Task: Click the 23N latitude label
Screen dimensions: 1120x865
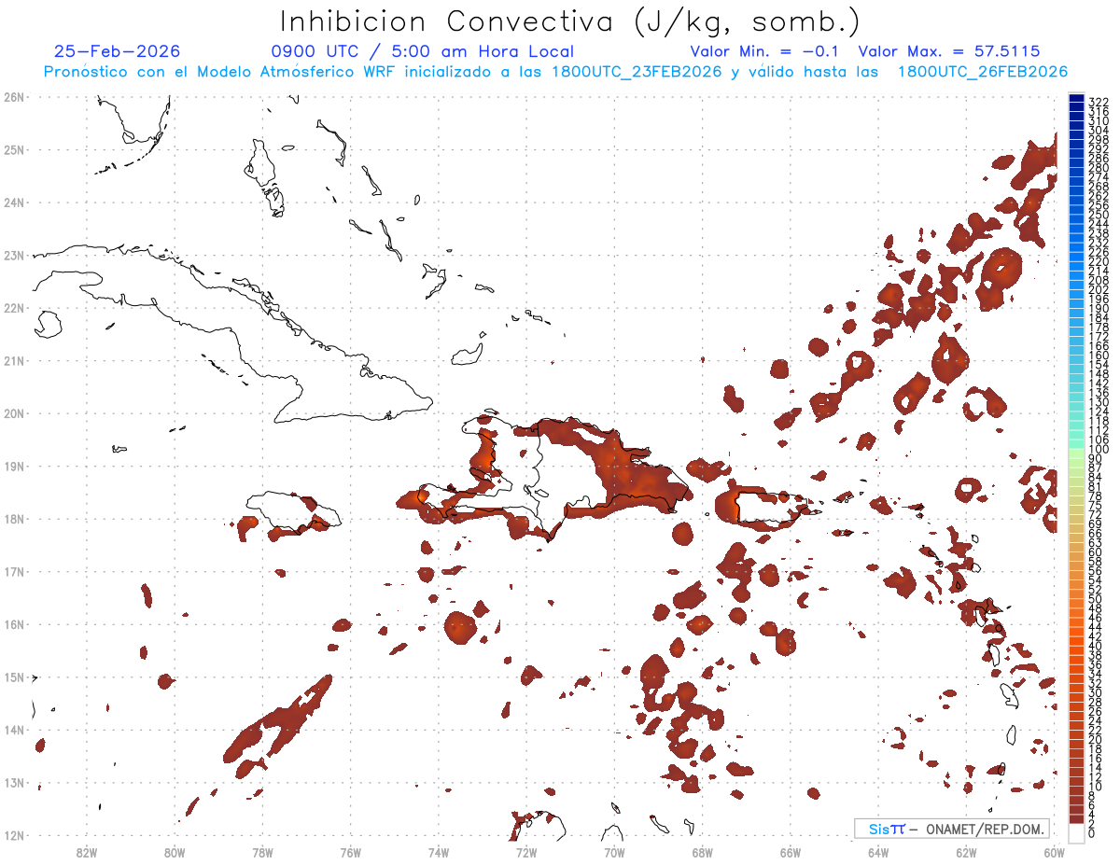Action: point(13,255)
